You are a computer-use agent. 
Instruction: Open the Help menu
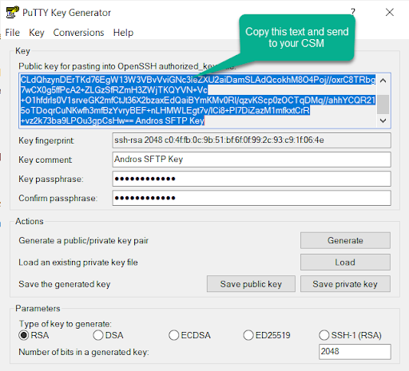(123, 33)
